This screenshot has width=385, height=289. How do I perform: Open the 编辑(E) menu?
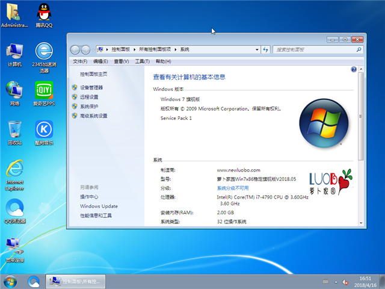100,61
